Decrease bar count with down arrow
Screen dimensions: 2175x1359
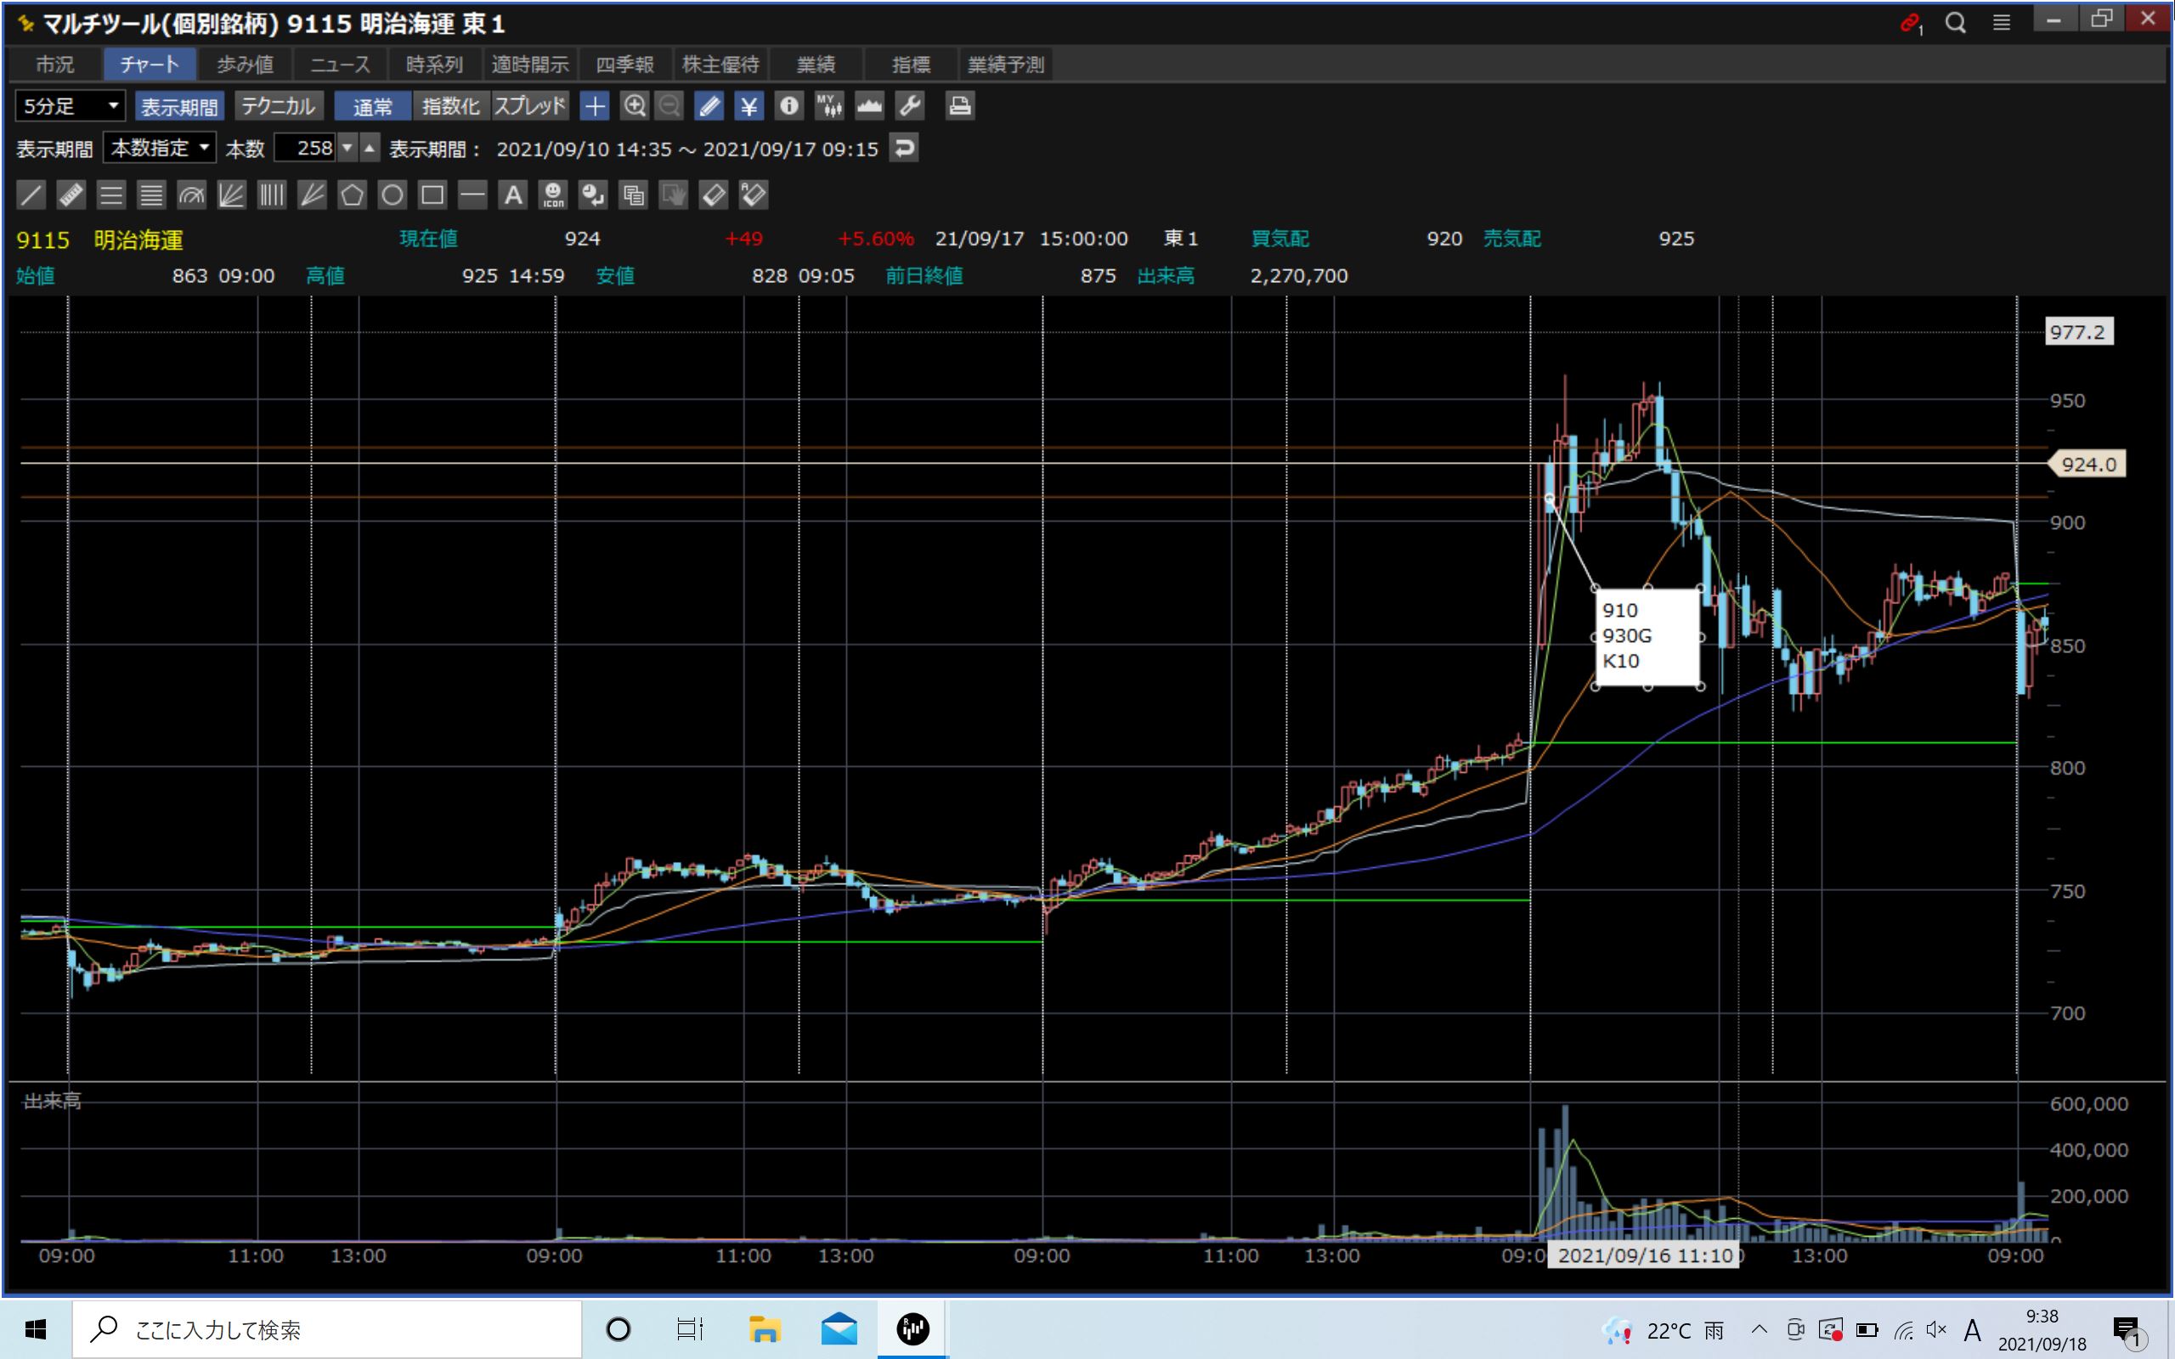347,148
